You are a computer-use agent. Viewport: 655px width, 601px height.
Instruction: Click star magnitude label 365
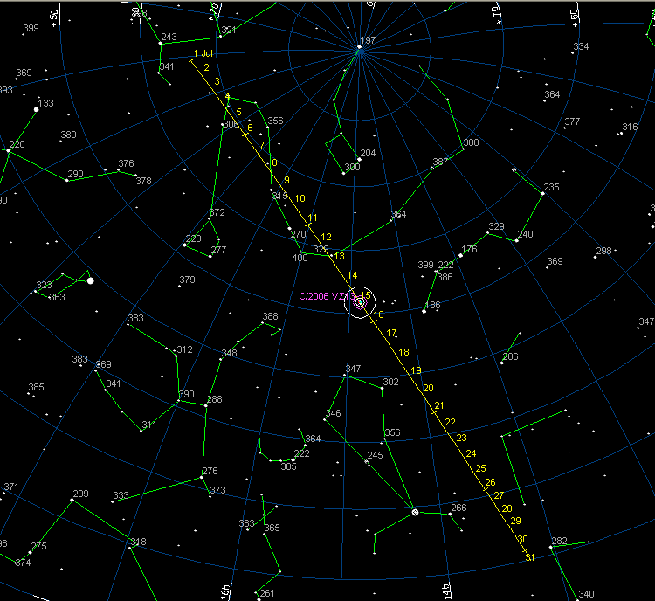point(272,528)
